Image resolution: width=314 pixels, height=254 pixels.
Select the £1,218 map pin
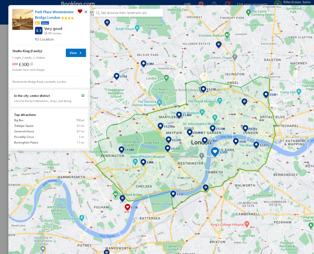point(203,89)
